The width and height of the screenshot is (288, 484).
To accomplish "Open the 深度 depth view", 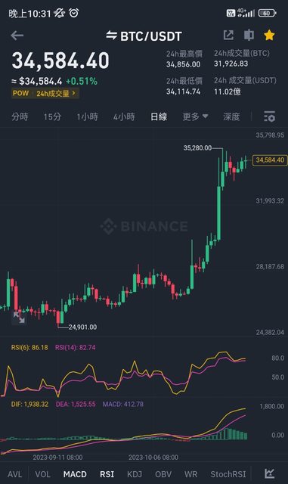I will (231, 116).
